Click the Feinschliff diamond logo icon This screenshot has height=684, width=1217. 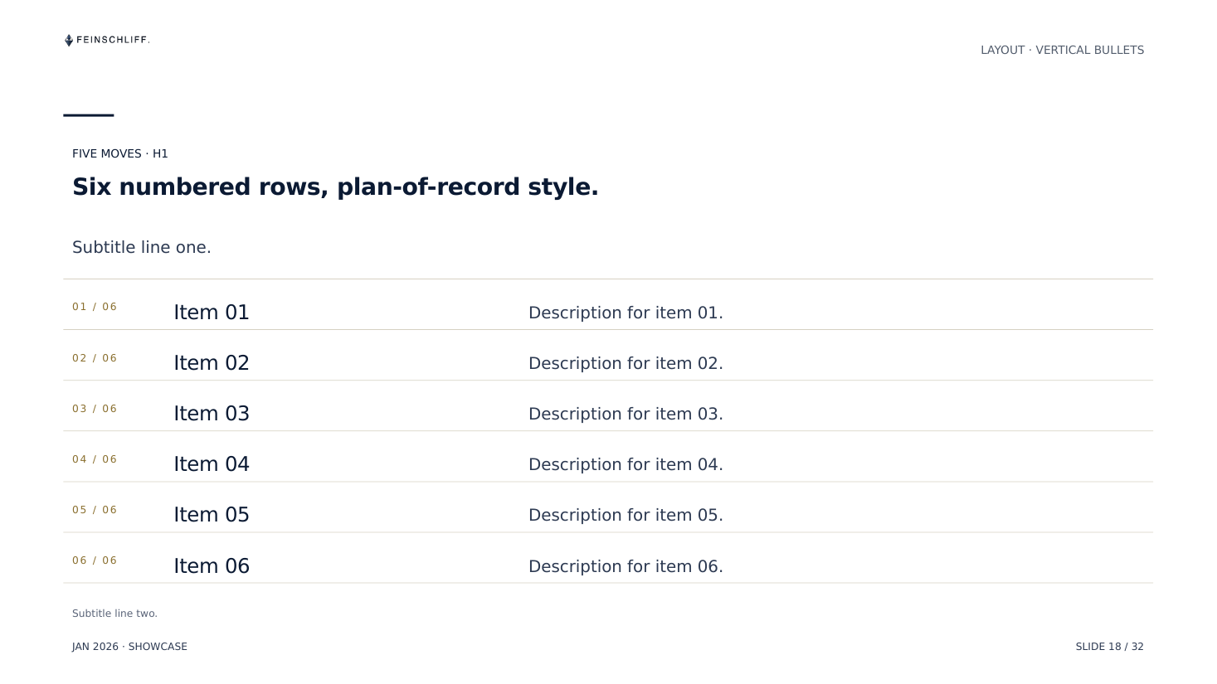click(69, 40)
